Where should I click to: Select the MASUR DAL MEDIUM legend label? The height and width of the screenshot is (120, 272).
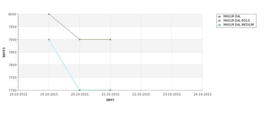[239, 25]
